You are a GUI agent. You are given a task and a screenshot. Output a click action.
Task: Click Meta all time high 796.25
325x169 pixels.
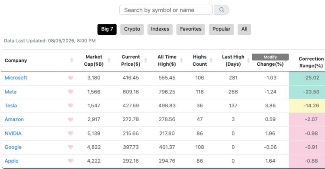pos(167,92)
